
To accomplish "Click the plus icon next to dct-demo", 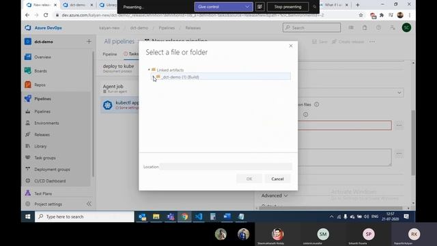I will (89, 42).
